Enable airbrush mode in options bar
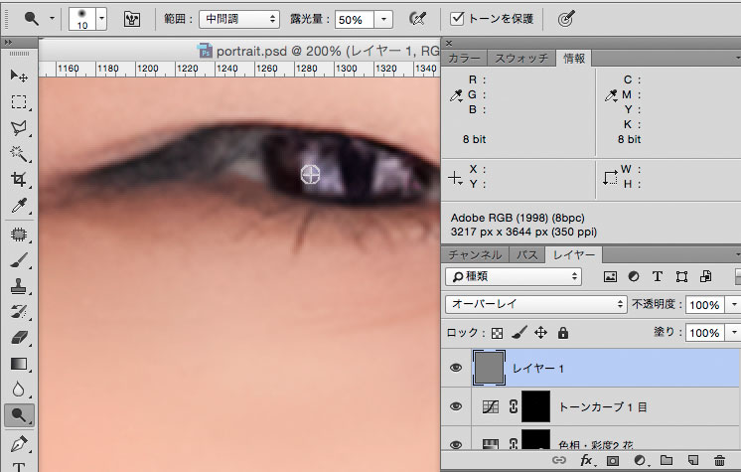This screenshot has width=741, height=472. (x=417, y=19)
